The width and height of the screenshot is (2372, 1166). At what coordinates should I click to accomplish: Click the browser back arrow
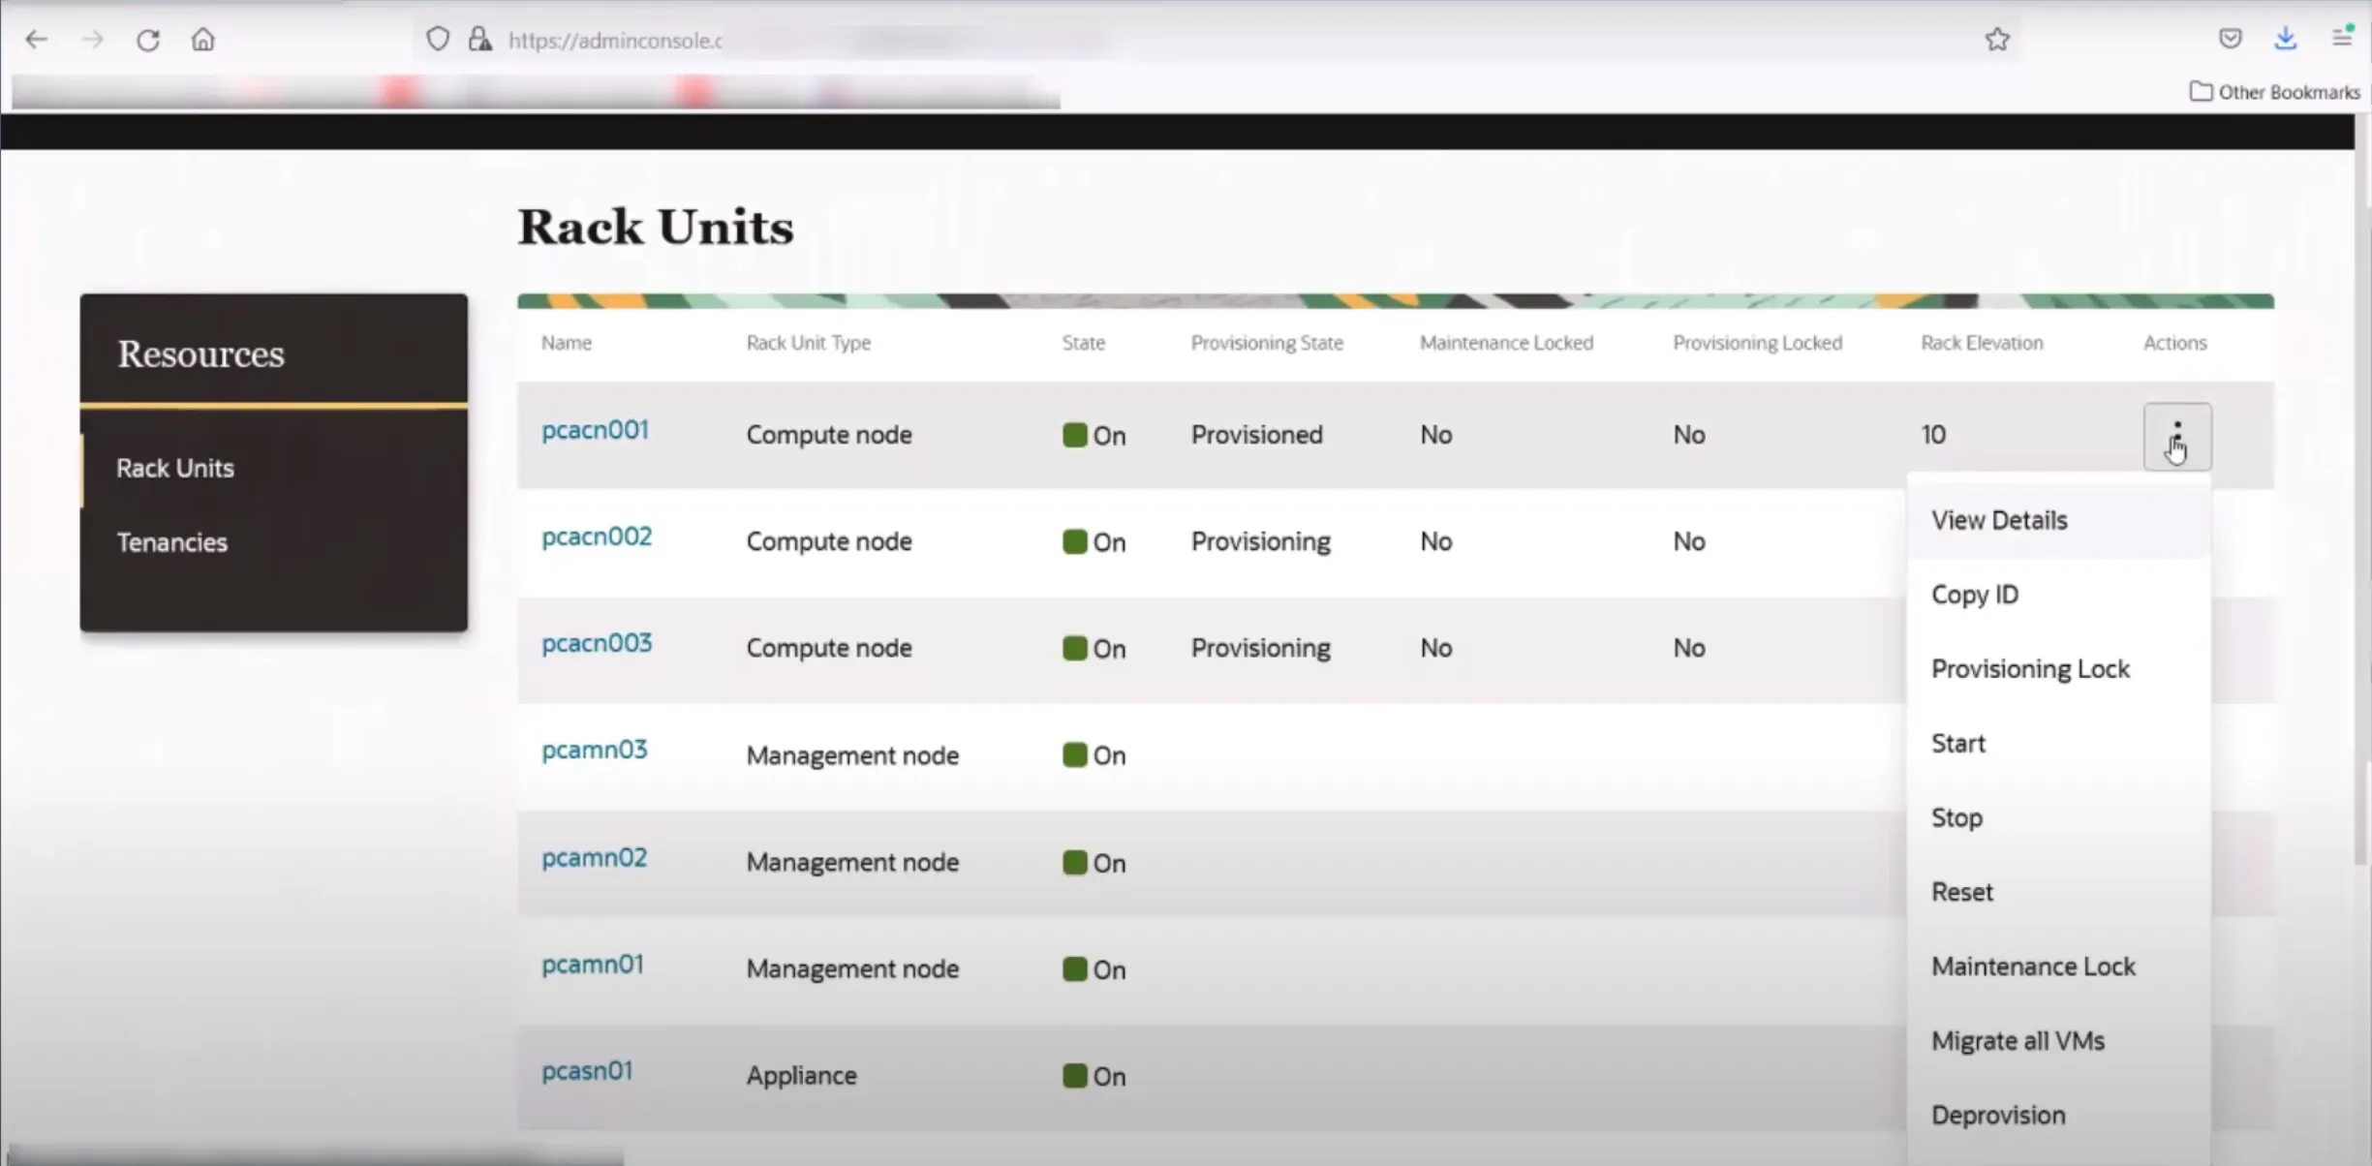point(37,40)
